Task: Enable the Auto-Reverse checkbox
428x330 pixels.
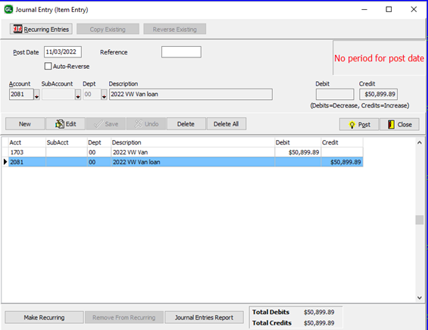Action: tap(48, 67)
